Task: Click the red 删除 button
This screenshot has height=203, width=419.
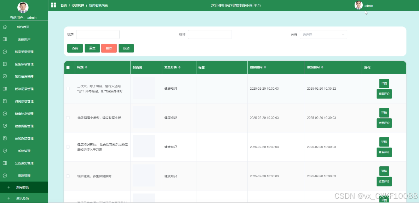Action: pyautogui.click(x=109, y=48)
